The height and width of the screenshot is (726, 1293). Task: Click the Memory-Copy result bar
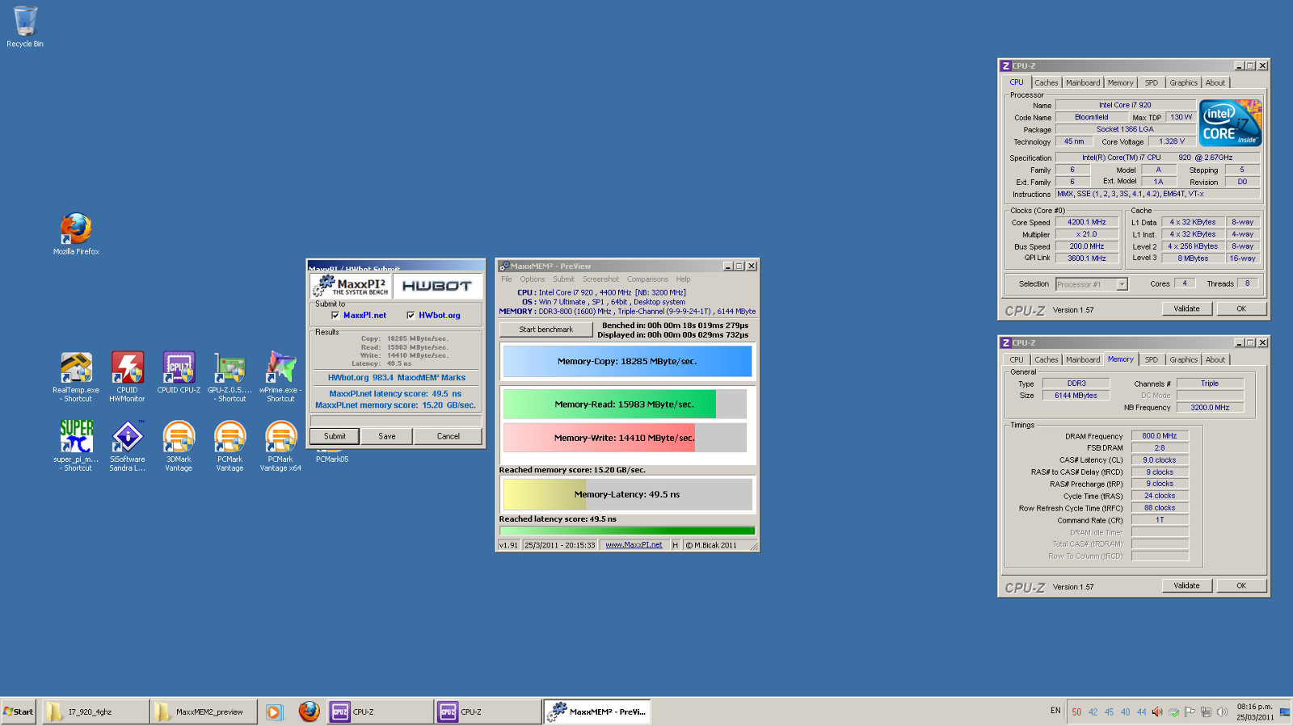point(627,361)
